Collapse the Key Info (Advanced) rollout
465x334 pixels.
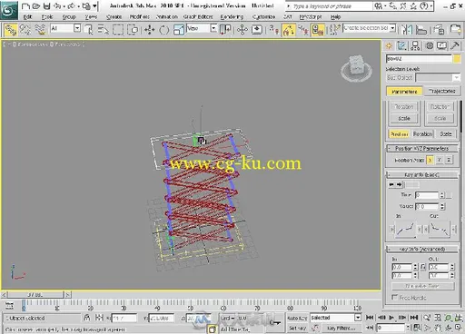click(x=421, y=250)
